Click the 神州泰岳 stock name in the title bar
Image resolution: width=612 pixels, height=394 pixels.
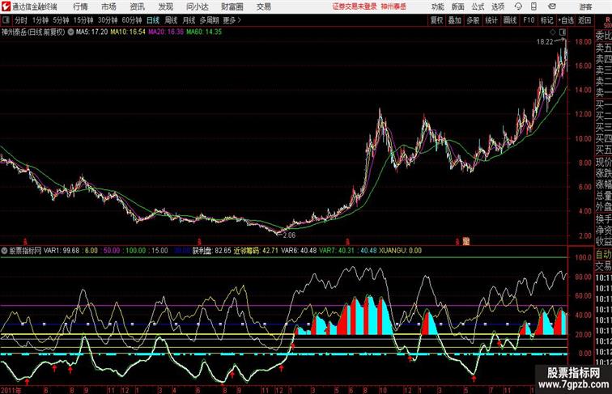click(393, 6)
